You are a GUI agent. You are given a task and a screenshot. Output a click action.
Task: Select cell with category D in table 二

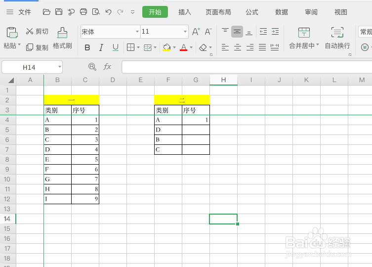coord(168,130)
